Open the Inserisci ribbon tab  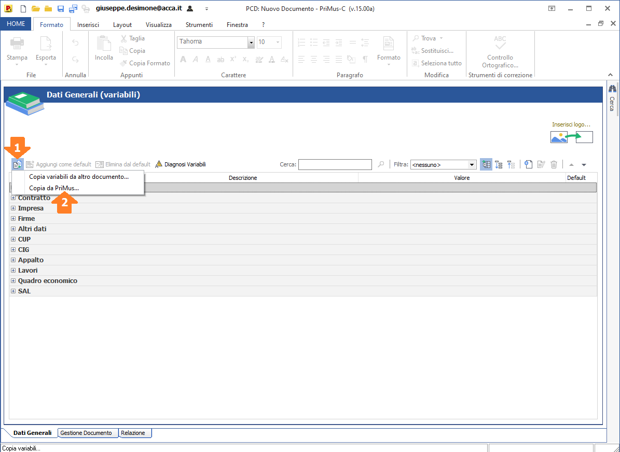(88, 24)
